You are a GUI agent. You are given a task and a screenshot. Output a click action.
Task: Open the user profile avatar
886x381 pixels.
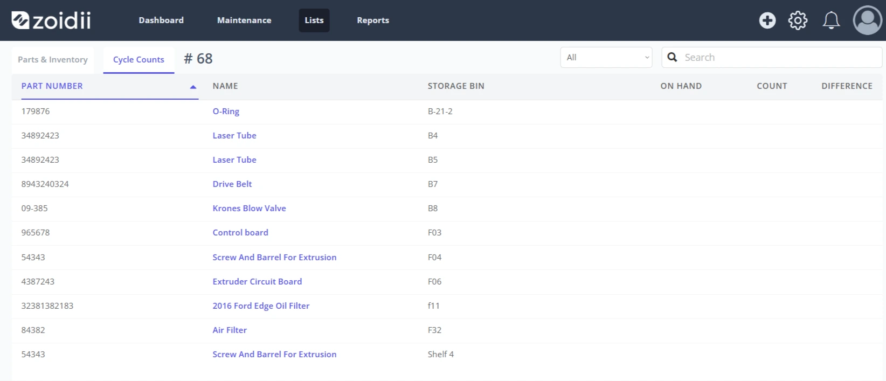tap(867, 20)
